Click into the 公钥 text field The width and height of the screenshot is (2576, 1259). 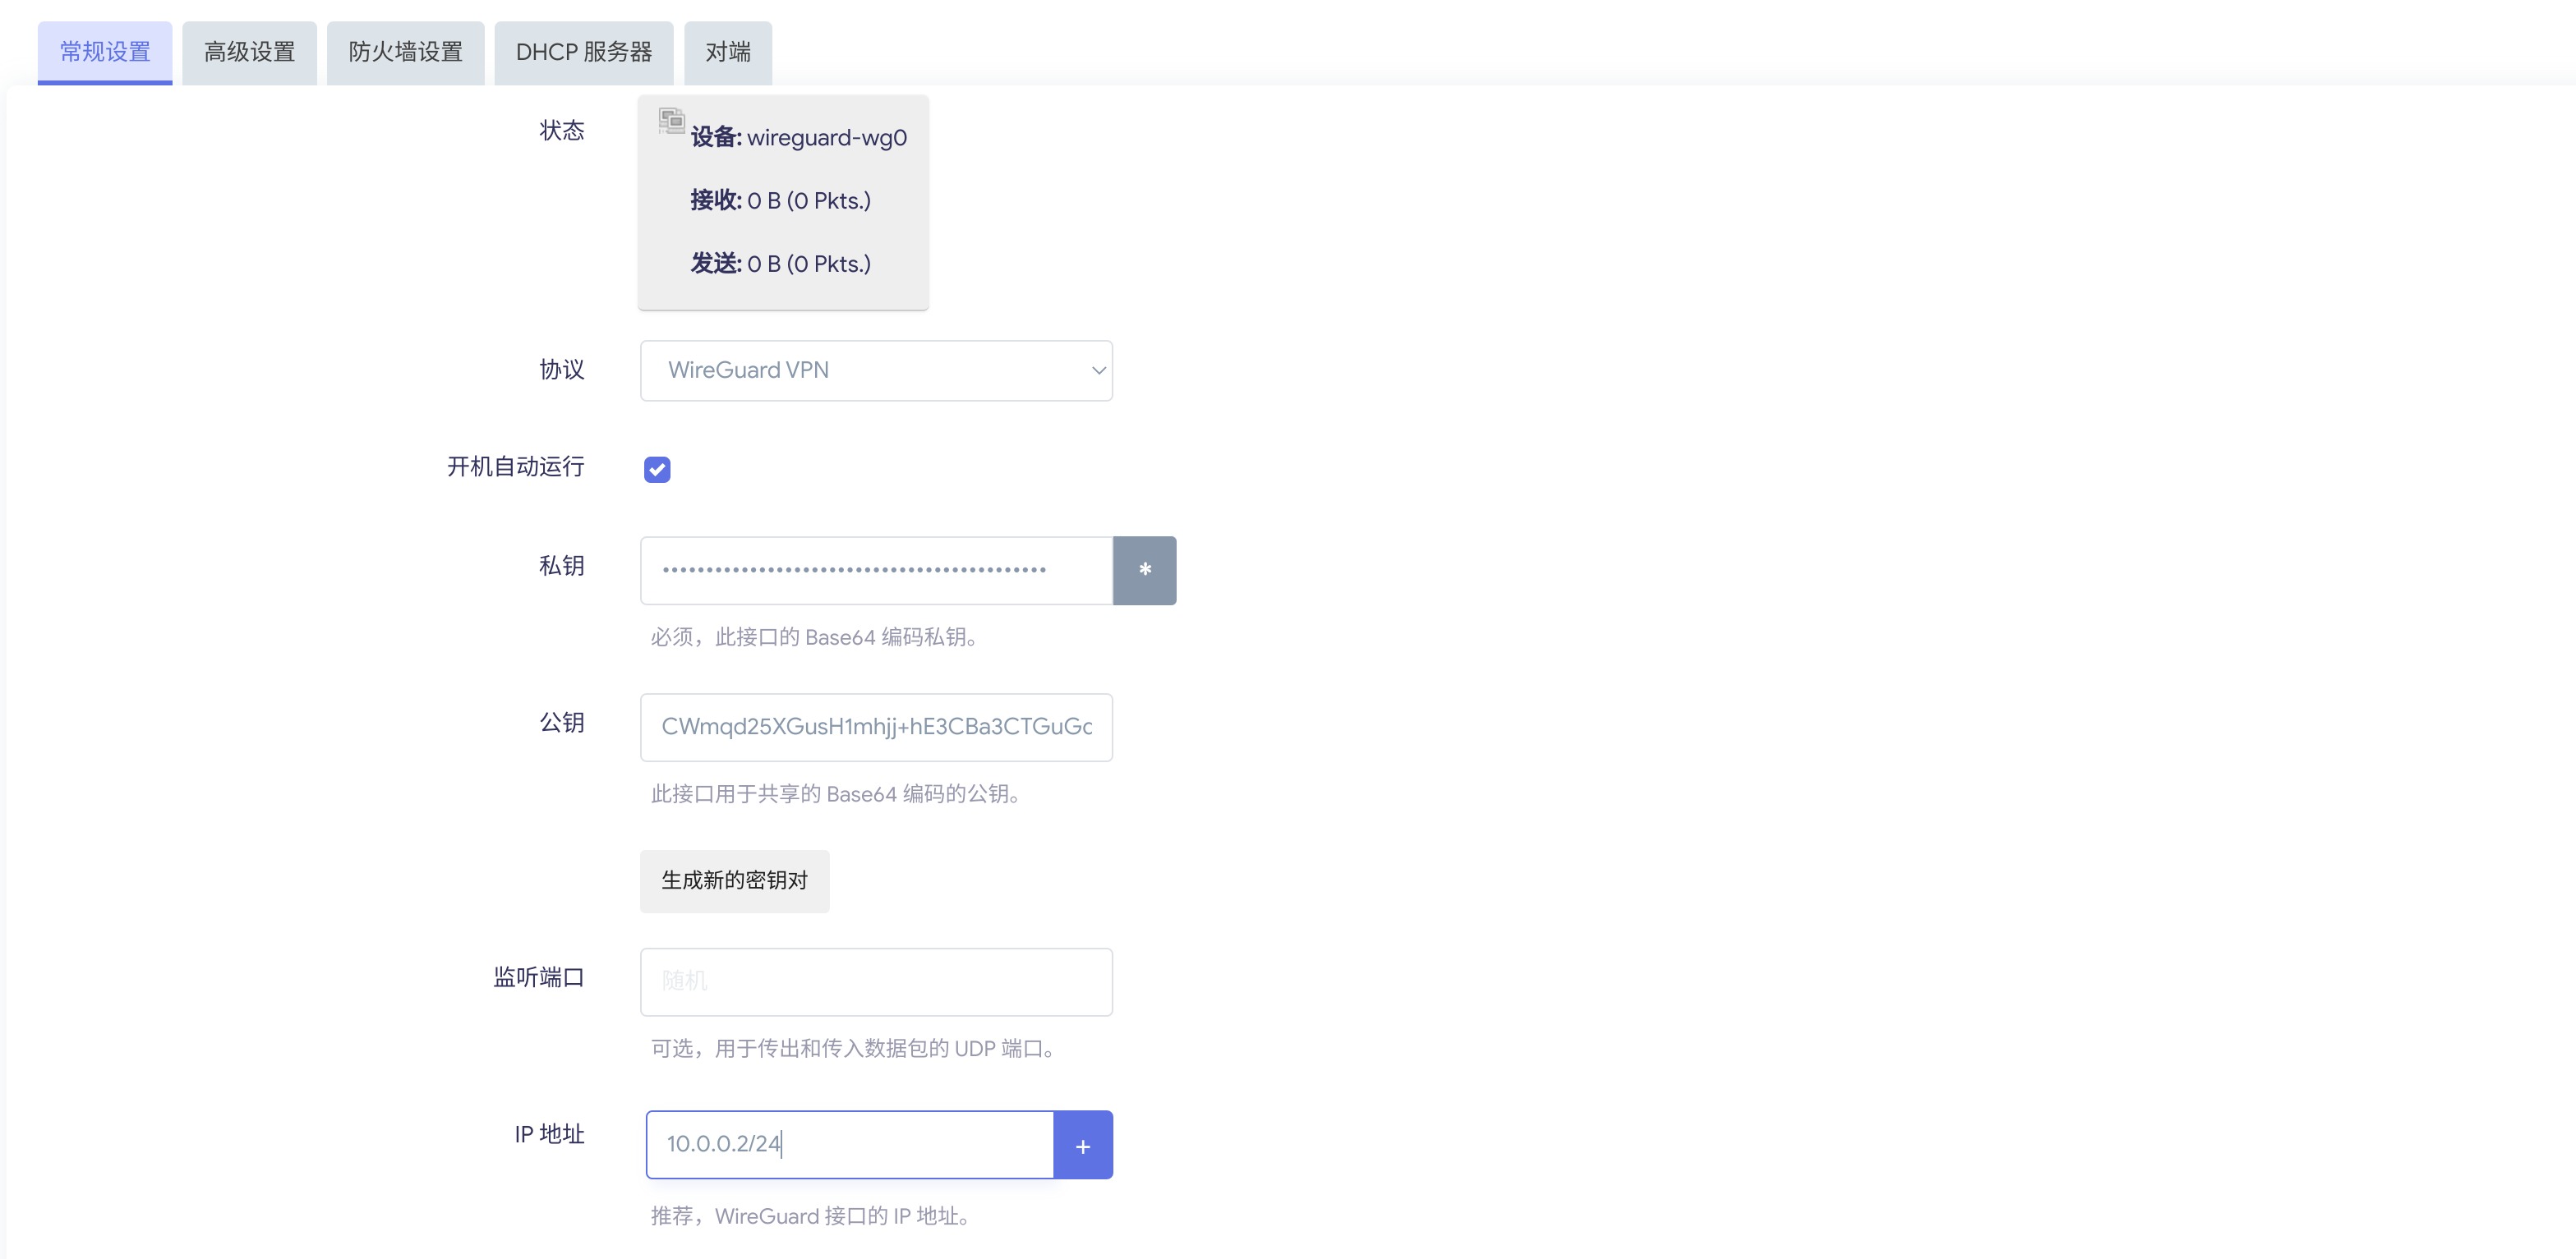(x=875, y=728)
